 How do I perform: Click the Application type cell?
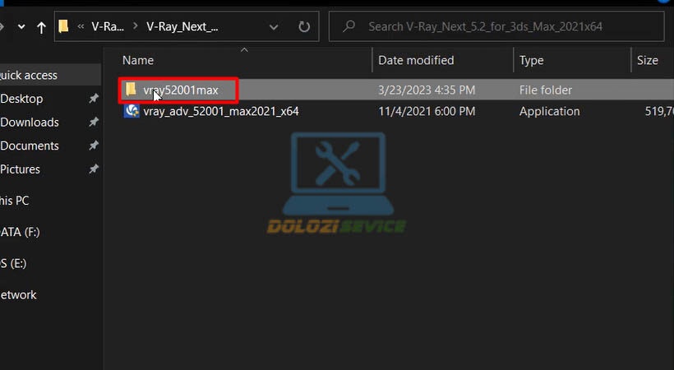pos(549,112)
